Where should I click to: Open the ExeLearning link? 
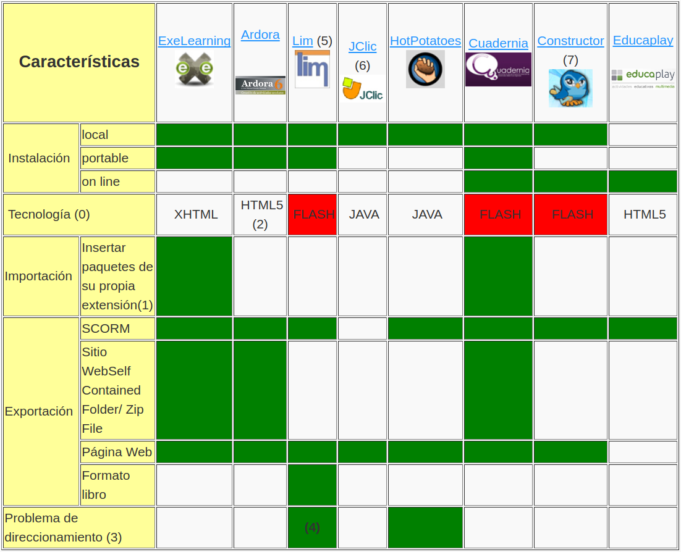[194, 41]
